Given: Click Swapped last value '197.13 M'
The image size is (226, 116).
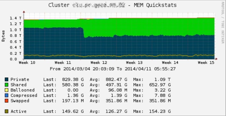Looking at the screenshot, I should (x=73, y=101).
